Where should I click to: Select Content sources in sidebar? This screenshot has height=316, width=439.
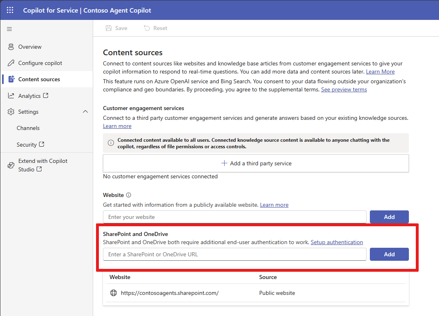[x=39, y=79]
